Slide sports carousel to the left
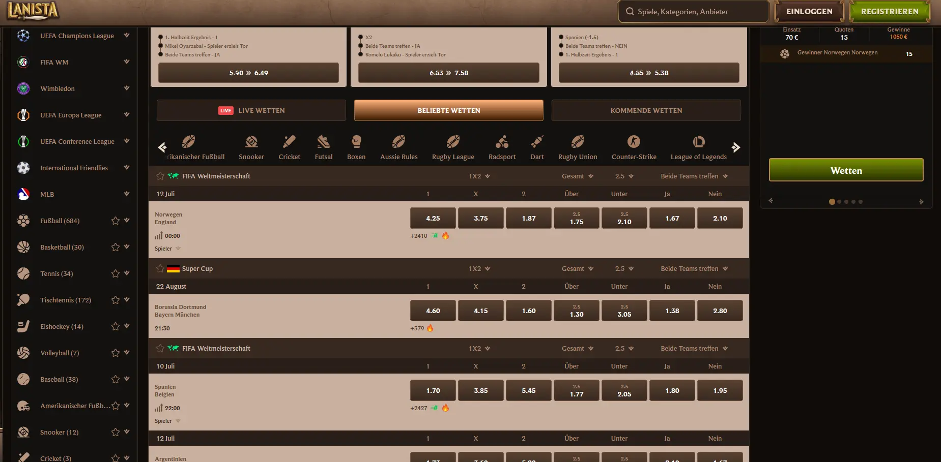Screen dimensions: 941x462 point(162,147)
